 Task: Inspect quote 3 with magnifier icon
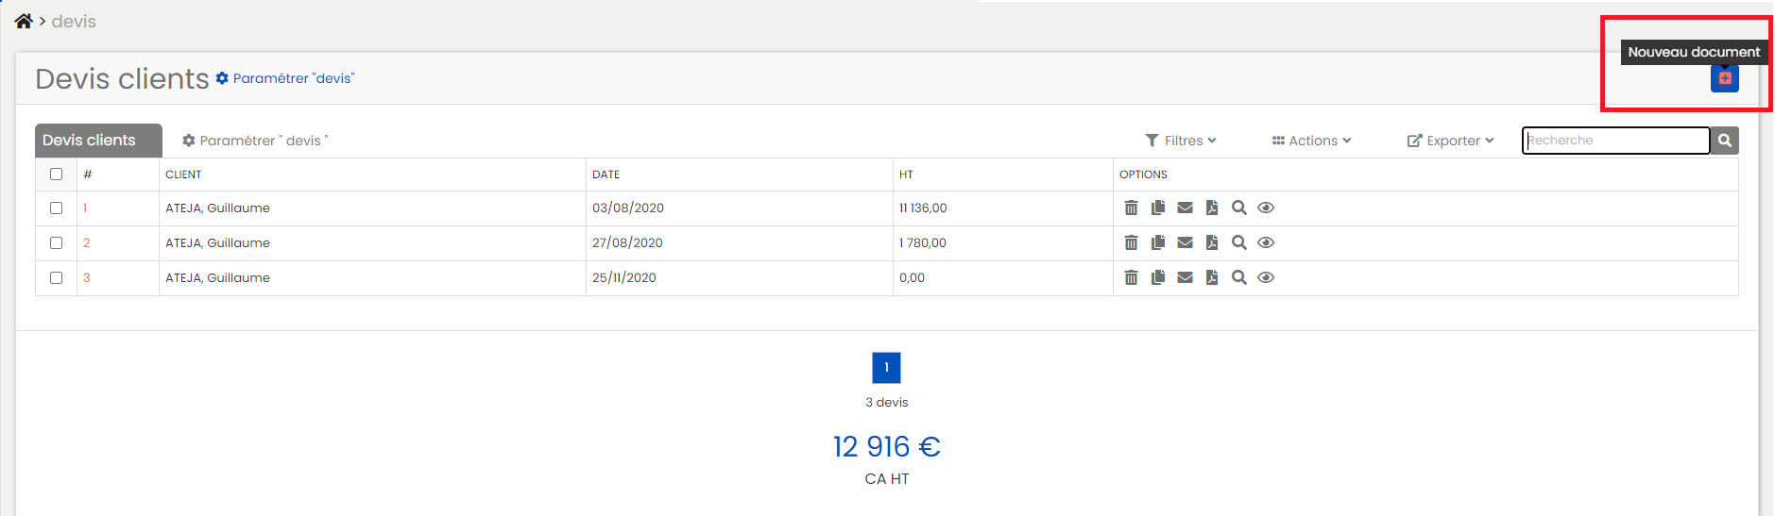click(1239, 277)
